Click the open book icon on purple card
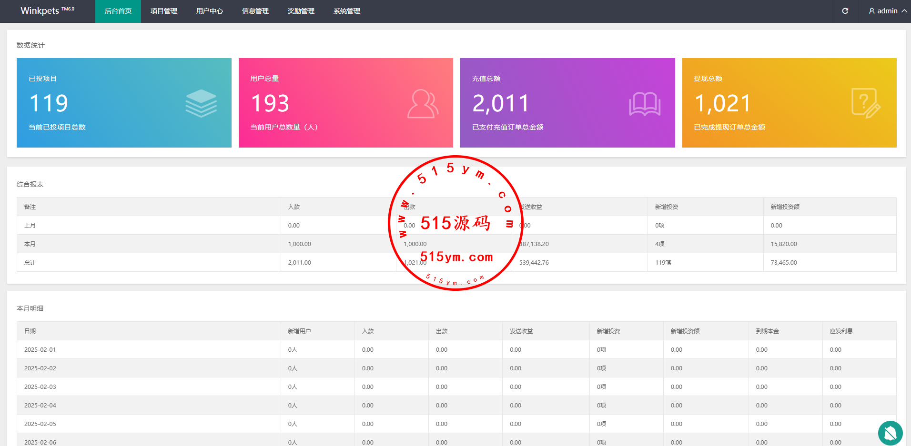911x446 pixels. pyautogui.click(x=644, y=104)
